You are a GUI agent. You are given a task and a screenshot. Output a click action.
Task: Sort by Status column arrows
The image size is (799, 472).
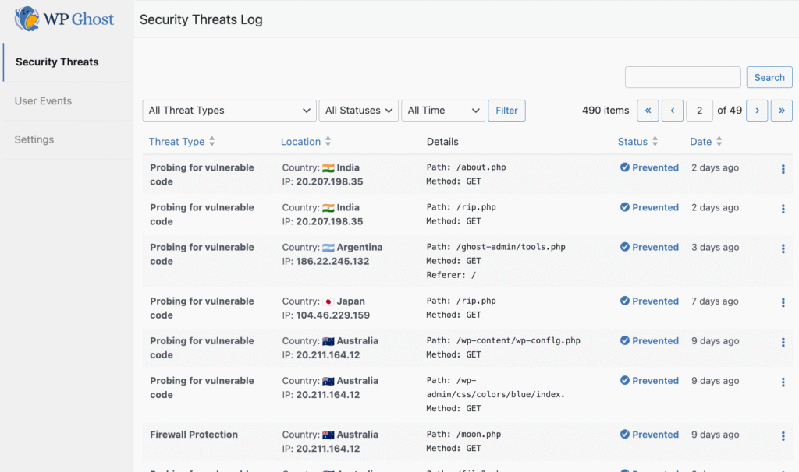[x=655, y=142]
